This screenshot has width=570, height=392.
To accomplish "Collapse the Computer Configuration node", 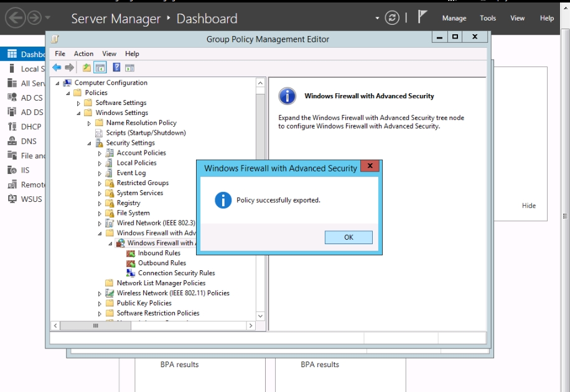I will 57,83.
